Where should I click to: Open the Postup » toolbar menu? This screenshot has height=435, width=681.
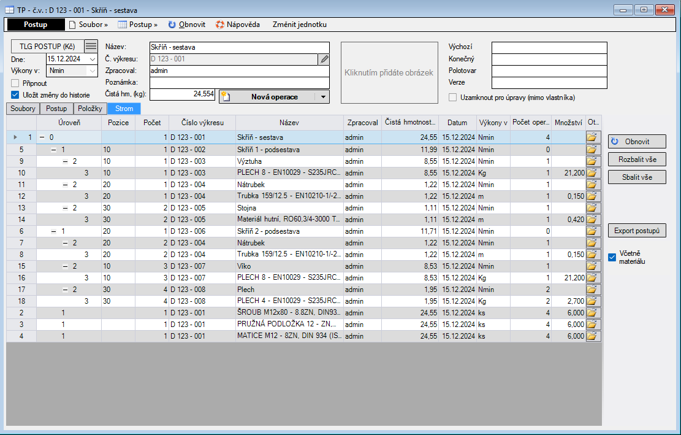(138, 25)
